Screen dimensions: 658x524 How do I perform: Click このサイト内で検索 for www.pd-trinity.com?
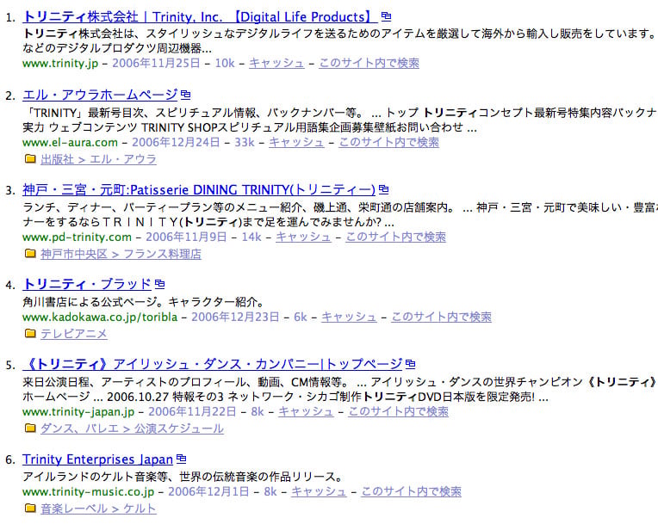pyautogui.click(x=395, y=237)
